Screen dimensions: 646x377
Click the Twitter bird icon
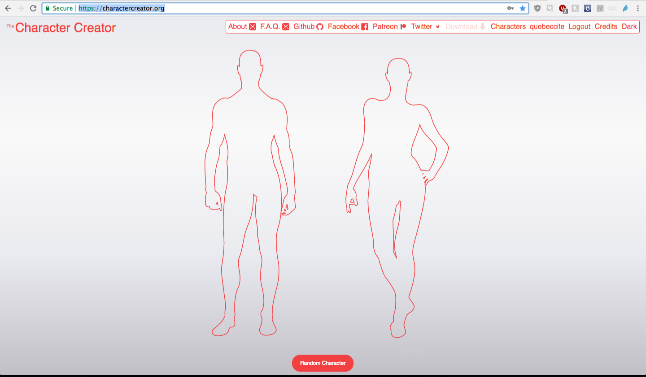tap(438, 27)
